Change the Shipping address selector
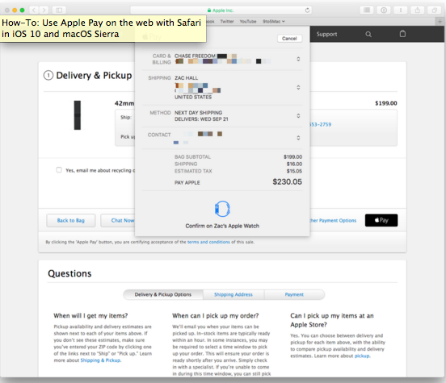The height and width of the screenshot is (383, 446). (x=298, y=87)
